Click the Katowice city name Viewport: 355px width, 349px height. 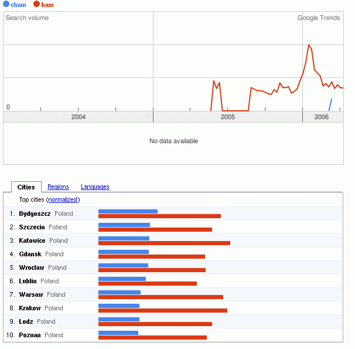[x=32, y=240]
